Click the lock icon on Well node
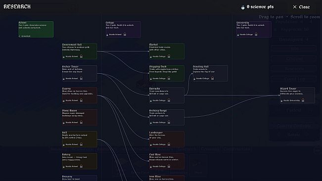The width and height of the screenshot is (322, 181). coord(81,144)
